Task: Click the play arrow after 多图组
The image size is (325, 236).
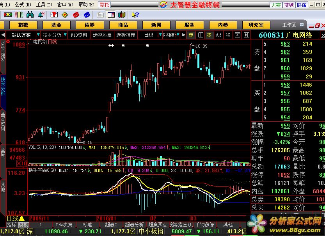Action: coord(183,35)
